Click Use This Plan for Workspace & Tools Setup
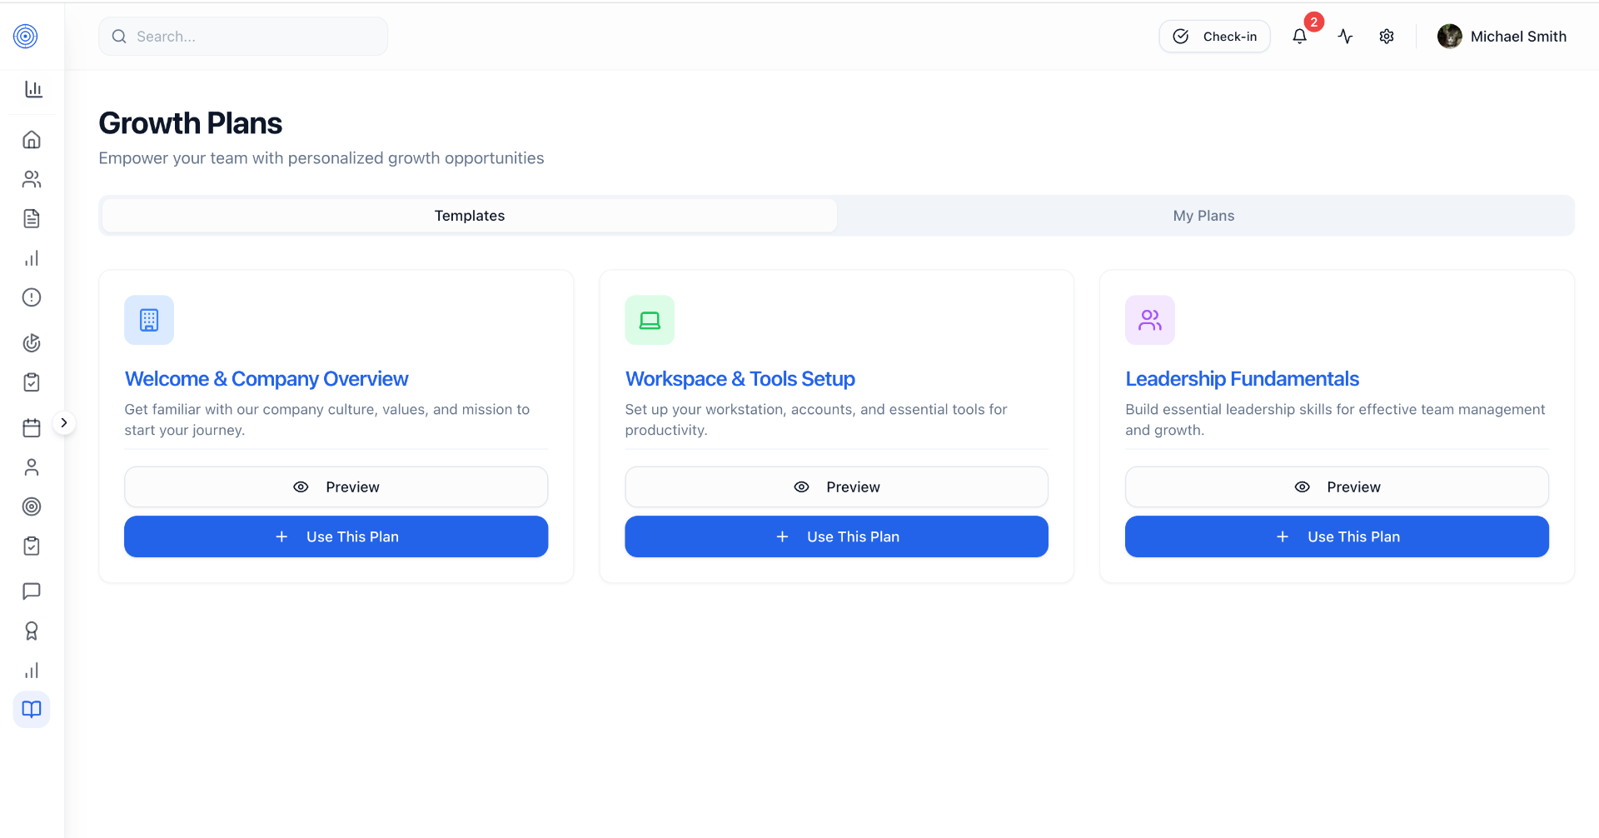Image resolution: width=1599 pixels, height=838 pixels. pyautogui.click(x=836, y=536)
